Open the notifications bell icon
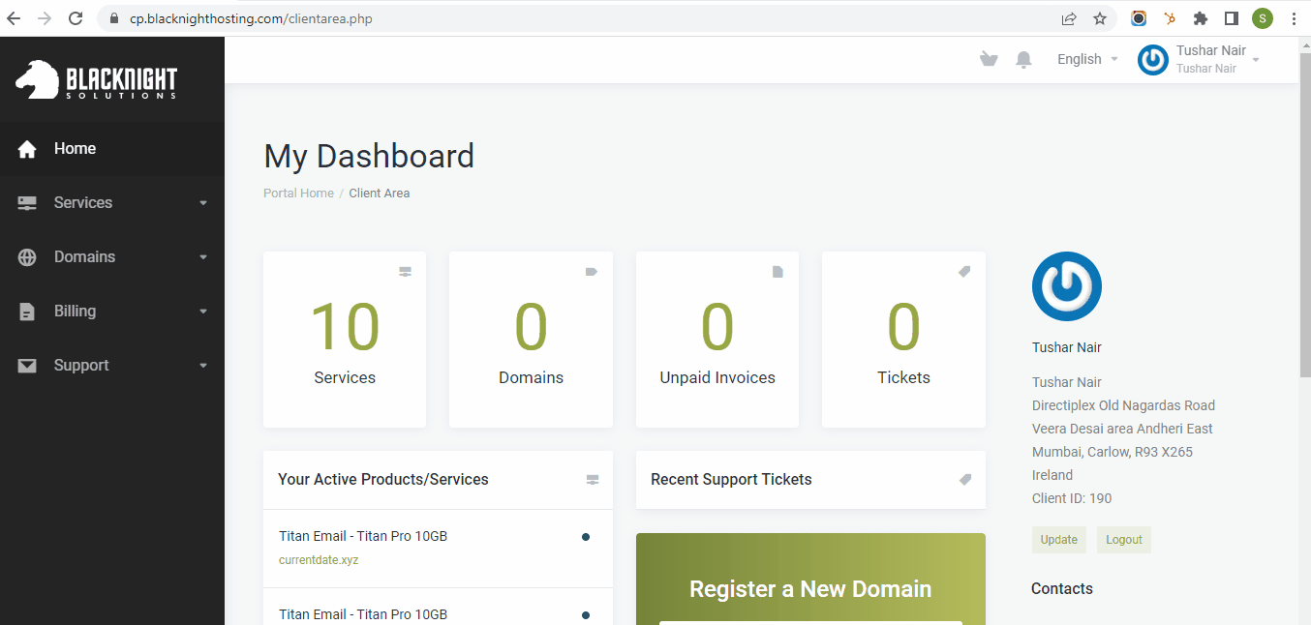 [1023, 59]
